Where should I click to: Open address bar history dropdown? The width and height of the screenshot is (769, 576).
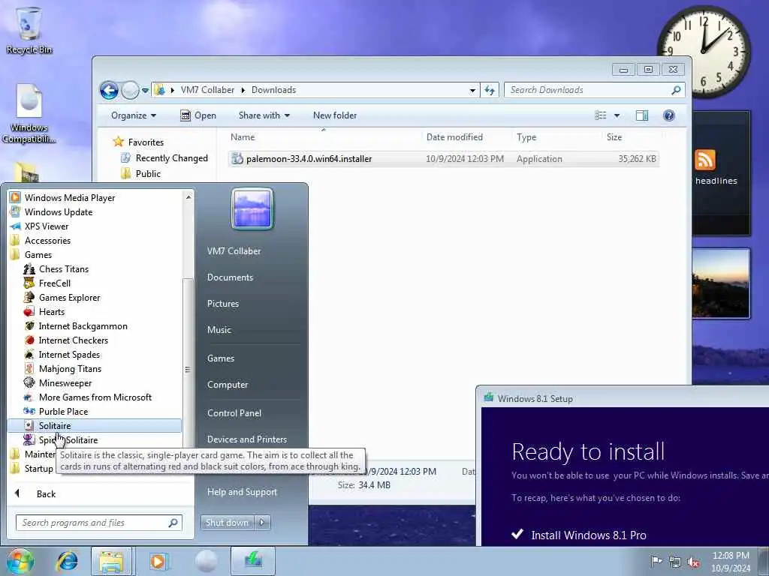coord(472,90)
